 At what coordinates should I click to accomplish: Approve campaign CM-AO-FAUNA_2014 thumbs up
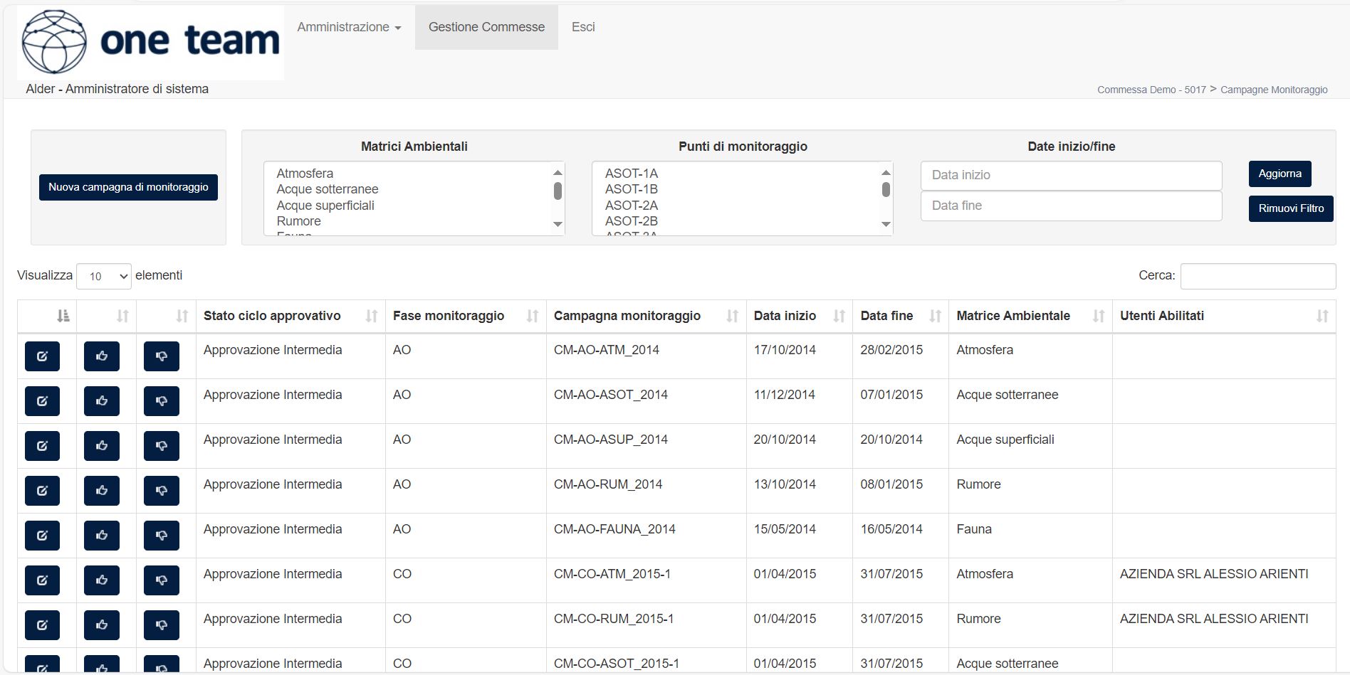[x=102, y=536]
